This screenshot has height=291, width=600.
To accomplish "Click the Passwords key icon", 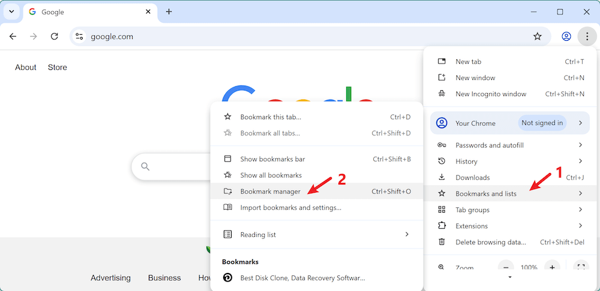I will click(442, 145).
